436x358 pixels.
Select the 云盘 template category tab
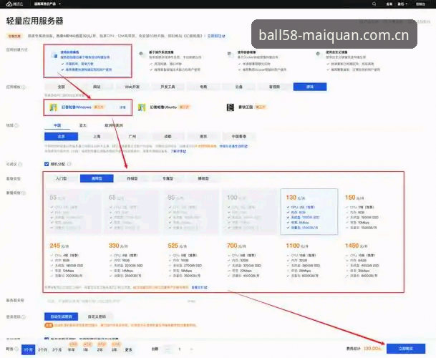(x=239, y=87)
